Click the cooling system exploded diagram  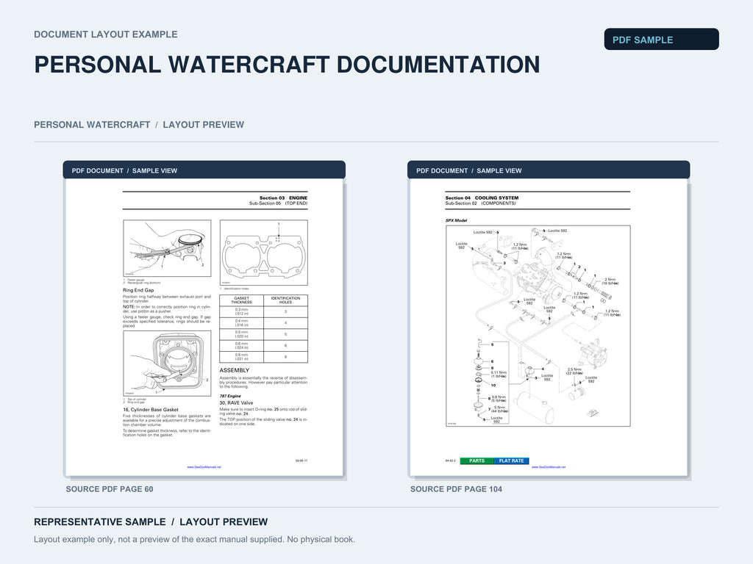tap(538, 326)
